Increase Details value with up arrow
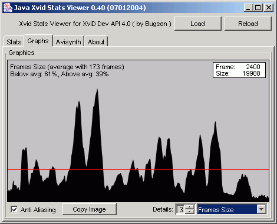Screen dimensions: 277x224 coord(190,207)
